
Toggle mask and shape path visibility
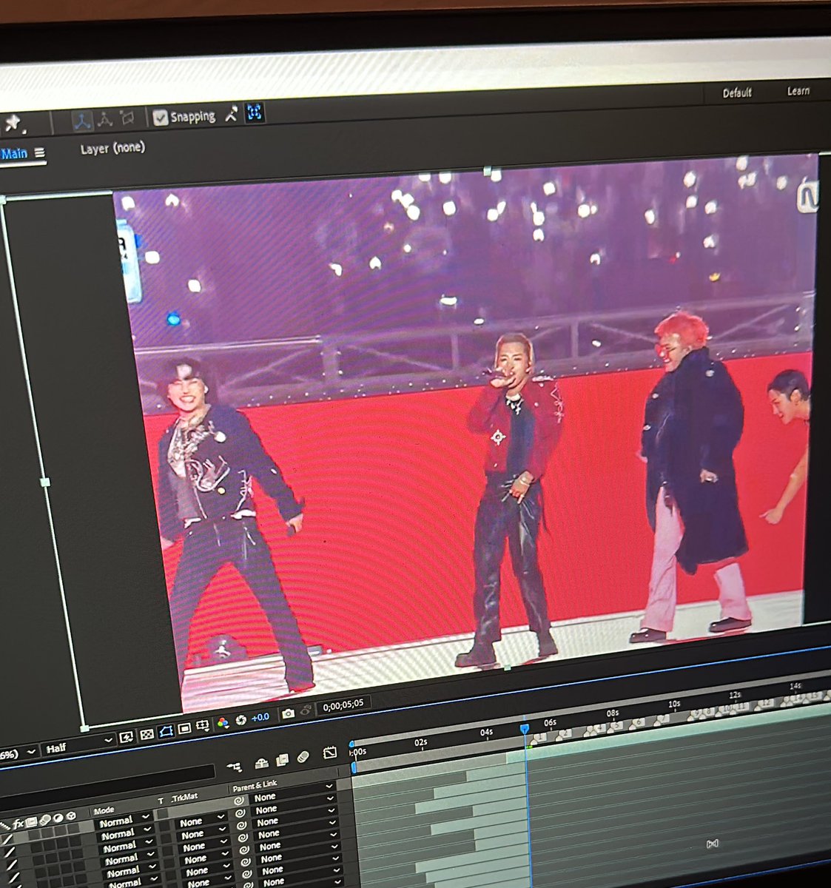click(x=166, y=731)
